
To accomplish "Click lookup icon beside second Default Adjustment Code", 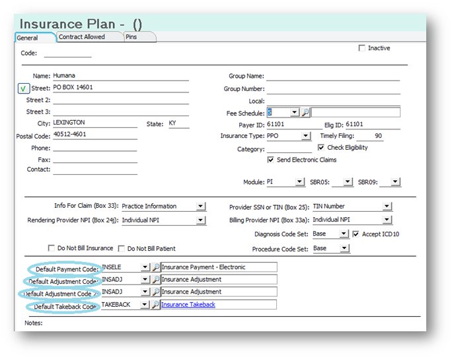I will [155, 292].
